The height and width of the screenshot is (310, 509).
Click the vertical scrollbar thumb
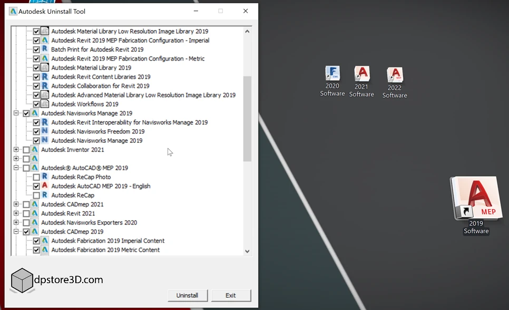click(247, 119)
